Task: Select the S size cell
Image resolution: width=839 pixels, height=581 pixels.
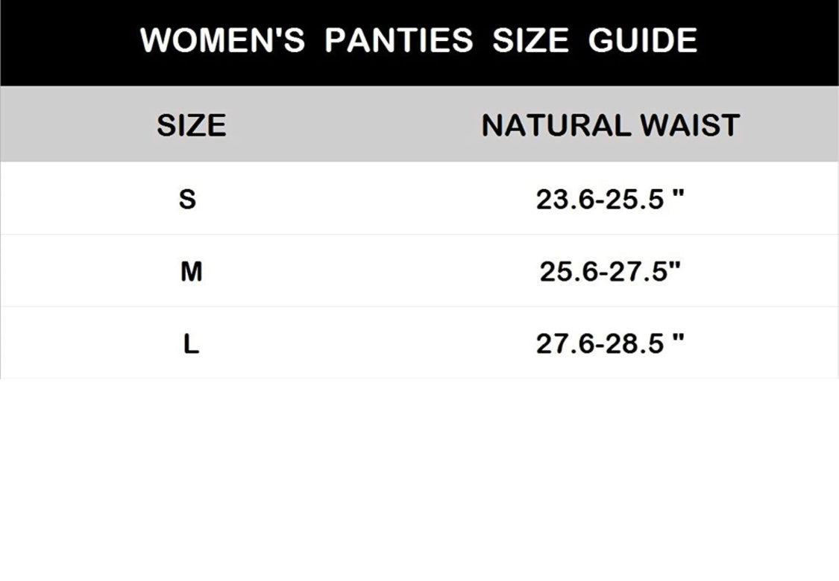Action: [188, 200]
